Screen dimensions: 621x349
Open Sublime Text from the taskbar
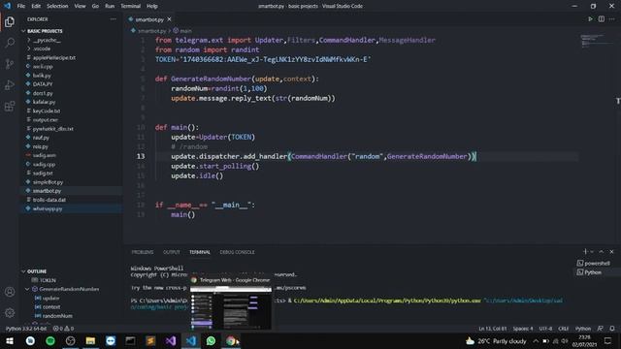[x=150, y=340]
